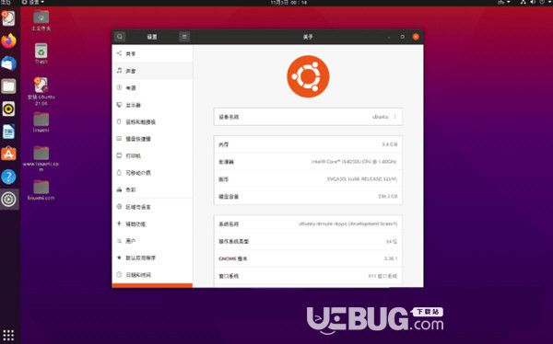The image size is (553, 344).
Task: Select Accessibility (辅助功能) in the sidebar
Action: 152,224
